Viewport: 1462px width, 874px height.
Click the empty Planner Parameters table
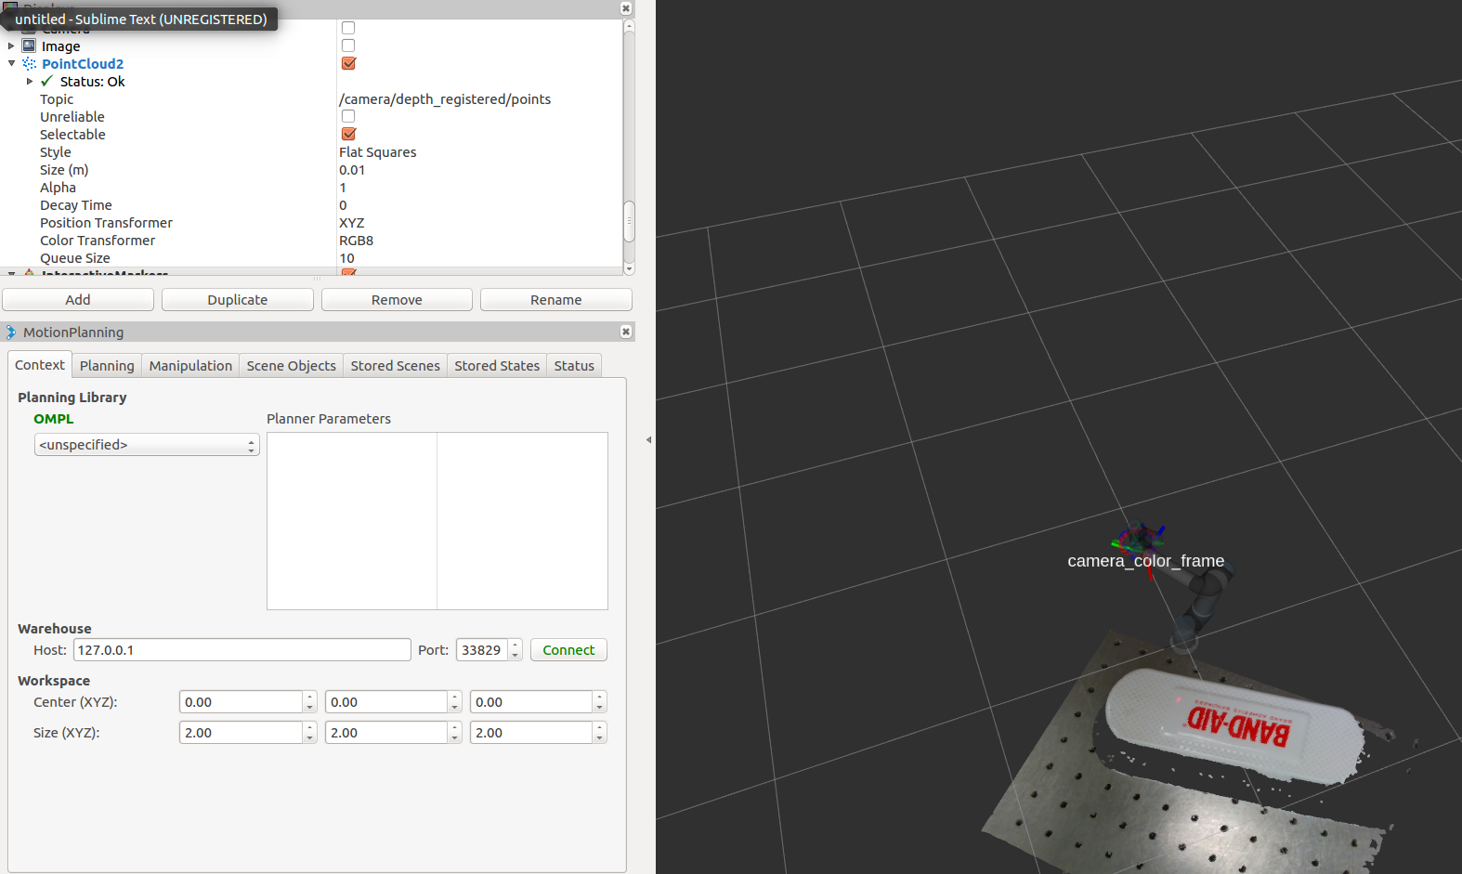[x=437, y=521]
